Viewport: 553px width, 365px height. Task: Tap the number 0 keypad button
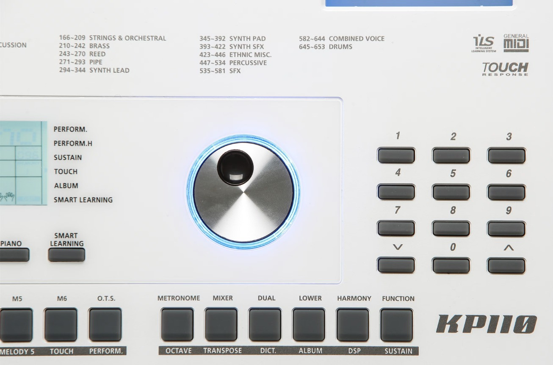coord(451,265)
